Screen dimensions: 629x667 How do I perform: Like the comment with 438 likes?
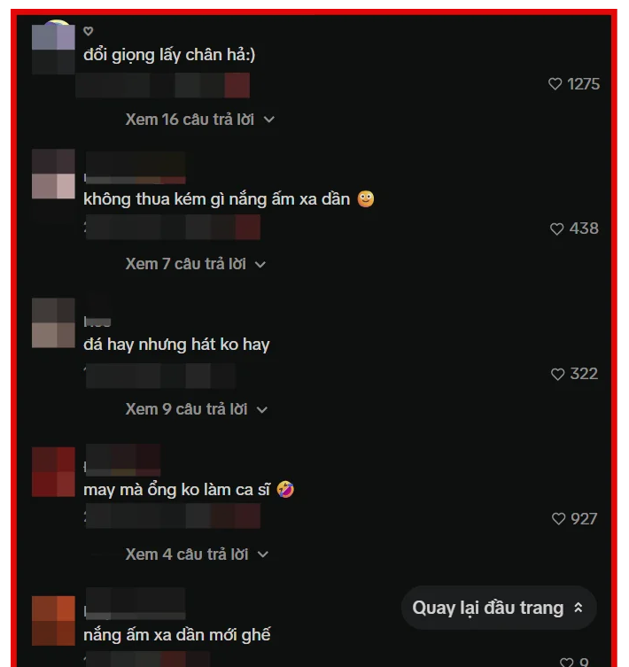pyautogui.click(x=556, y=229)
